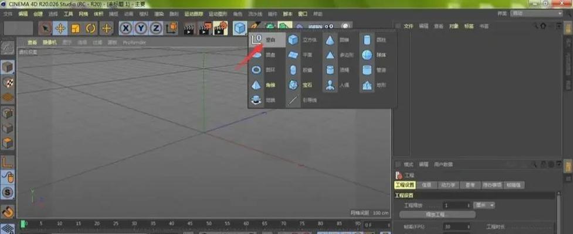Choose the oil tank primitive icon

[330, 70]
